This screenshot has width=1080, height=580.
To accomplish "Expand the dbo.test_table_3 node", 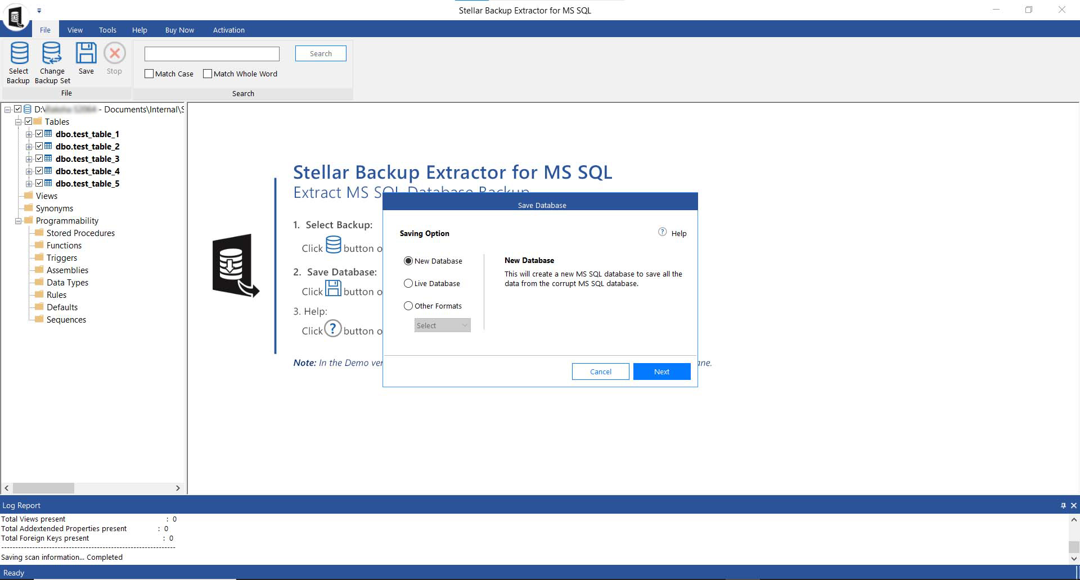I will [29, 159].
